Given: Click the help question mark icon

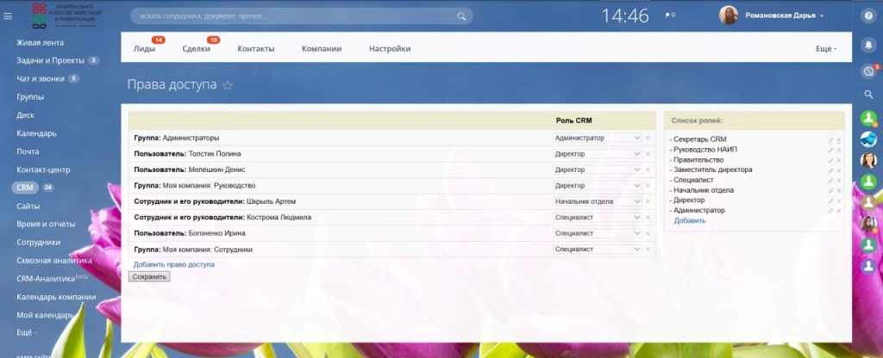Looking at the screenshot, I should (869, 16).
